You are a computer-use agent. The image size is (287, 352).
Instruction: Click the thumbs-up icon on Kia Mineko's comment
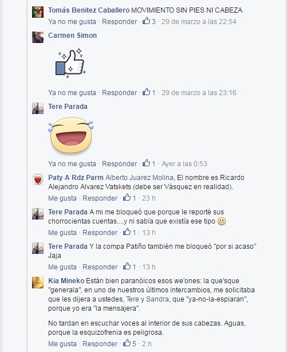click(x=127, y=343)
